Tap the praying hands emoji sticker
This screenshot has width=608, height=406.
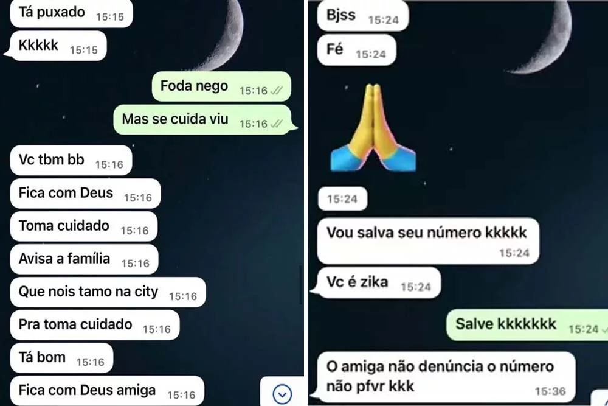click(x=373, y=127)
